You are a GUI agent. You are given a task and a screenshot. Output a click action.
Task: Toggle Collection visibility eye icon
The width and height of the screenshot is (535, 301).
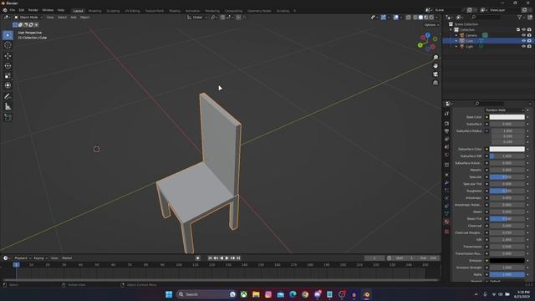(x=523, y=30)
